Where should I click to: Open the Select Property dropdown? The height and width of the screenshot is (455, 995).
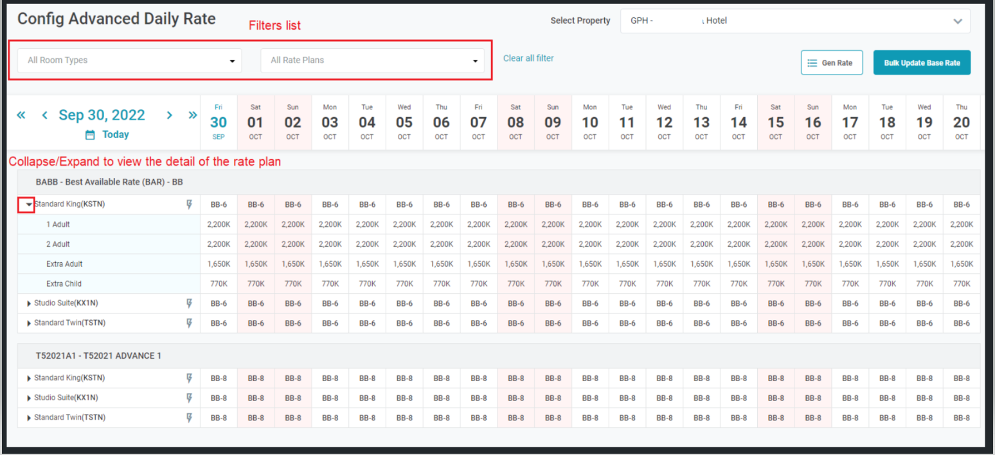794,21
